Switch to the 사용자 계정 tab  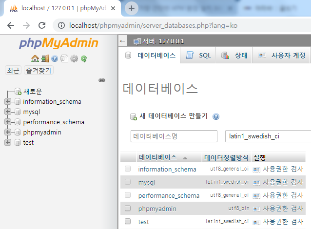[x=281, y=56]
